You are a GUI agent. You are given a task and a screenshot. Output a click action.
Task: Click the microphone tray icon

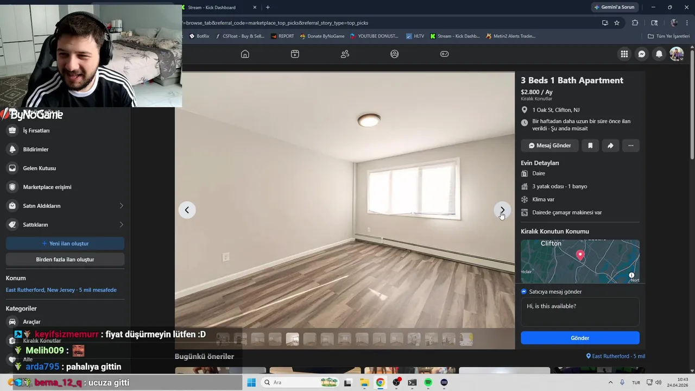click(622, 382)
